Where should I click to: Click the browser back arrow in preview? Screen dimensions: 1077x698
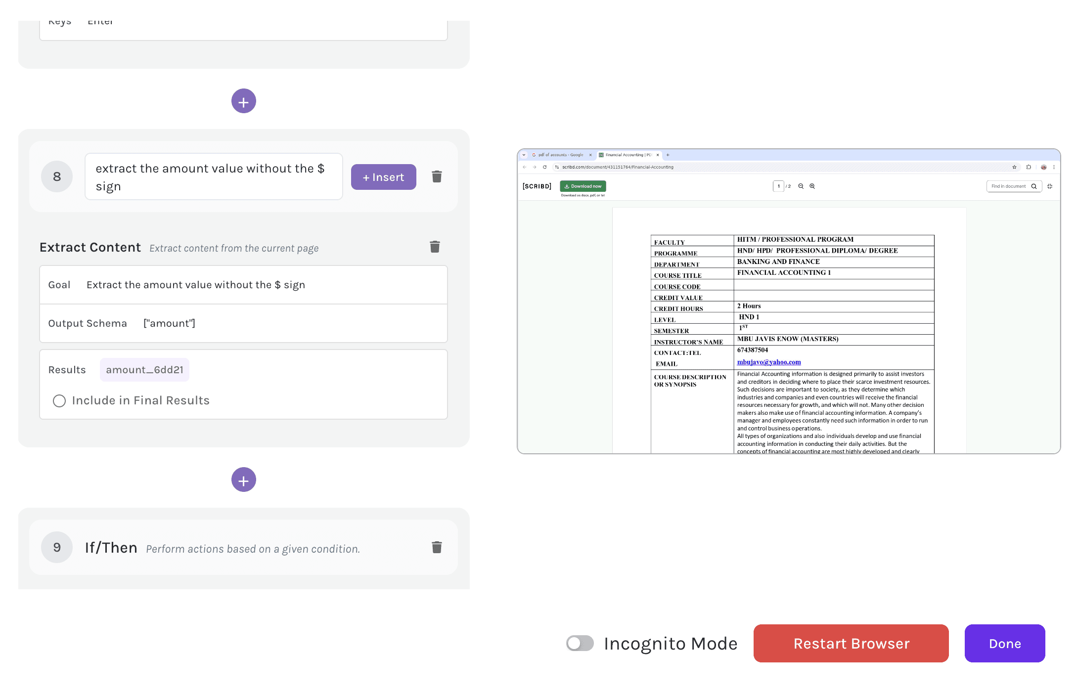[x=525, y=167]
